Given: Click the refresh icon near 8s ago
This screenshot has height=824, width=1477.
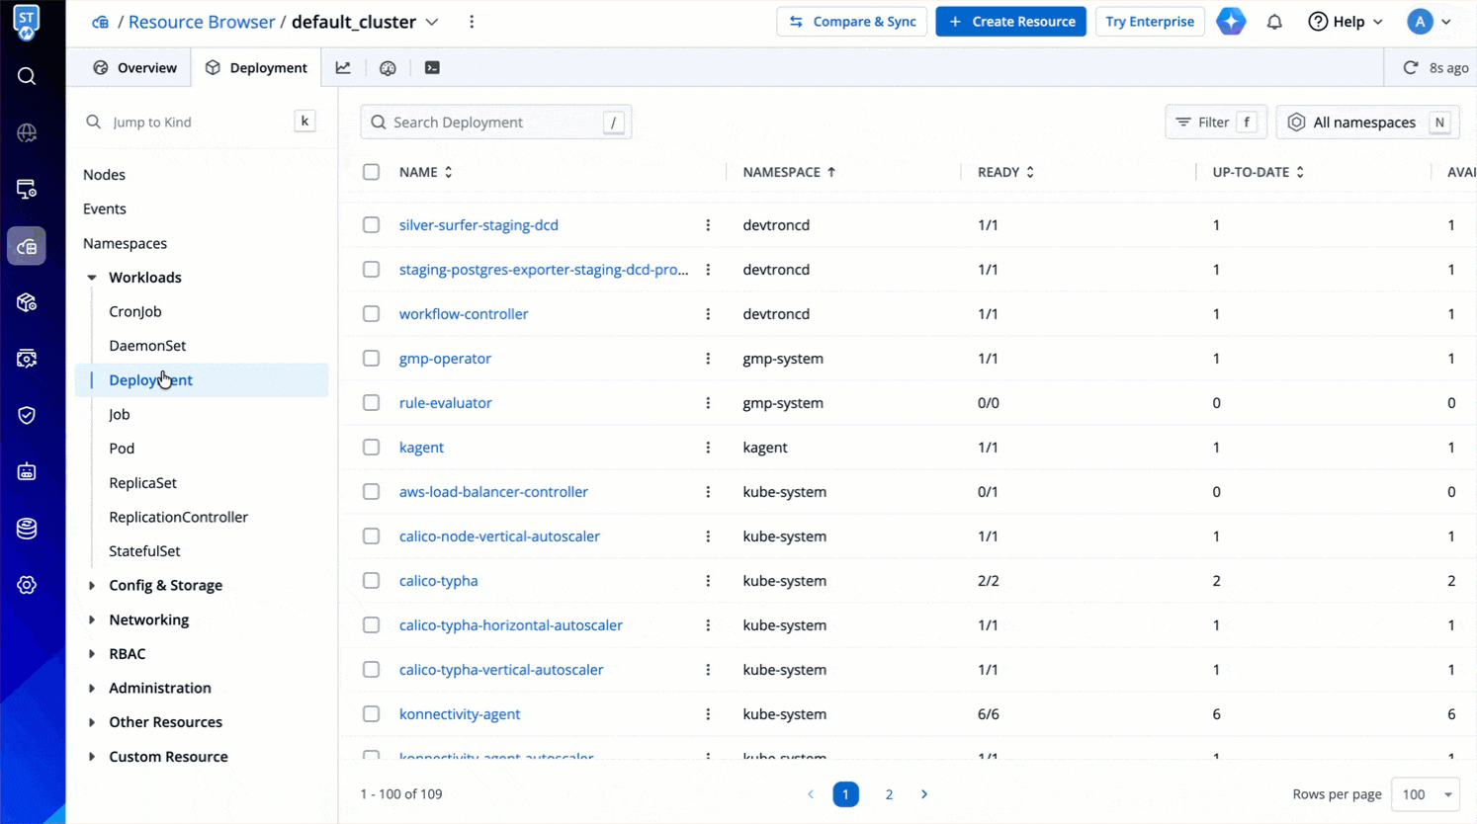Looking at the screenshot, I should (1410, 67).
